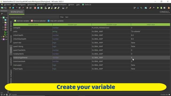Click the info circle icon in status bar

(2, 95)
